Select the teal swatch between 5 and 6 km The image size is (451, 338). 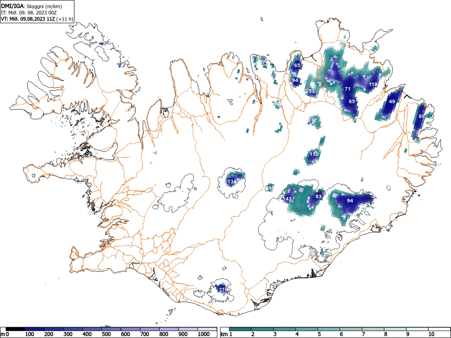click(329, 329)
